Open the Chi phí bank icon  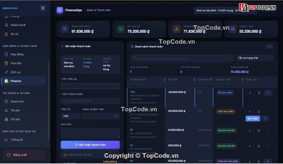point(6,119)
